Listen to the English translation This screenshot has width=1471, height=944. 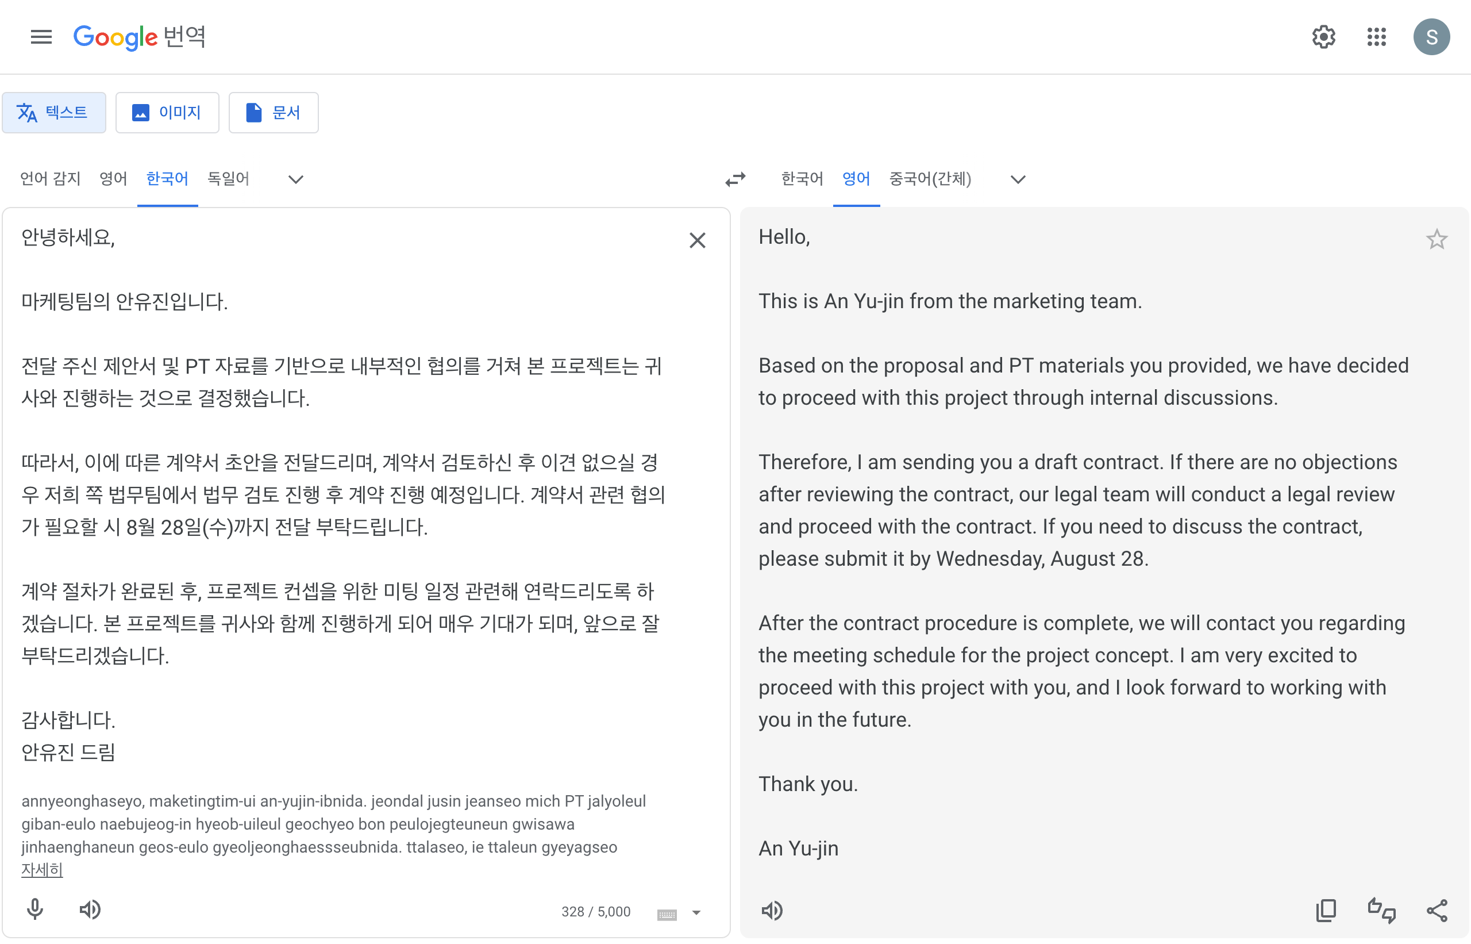pos(772,911)
